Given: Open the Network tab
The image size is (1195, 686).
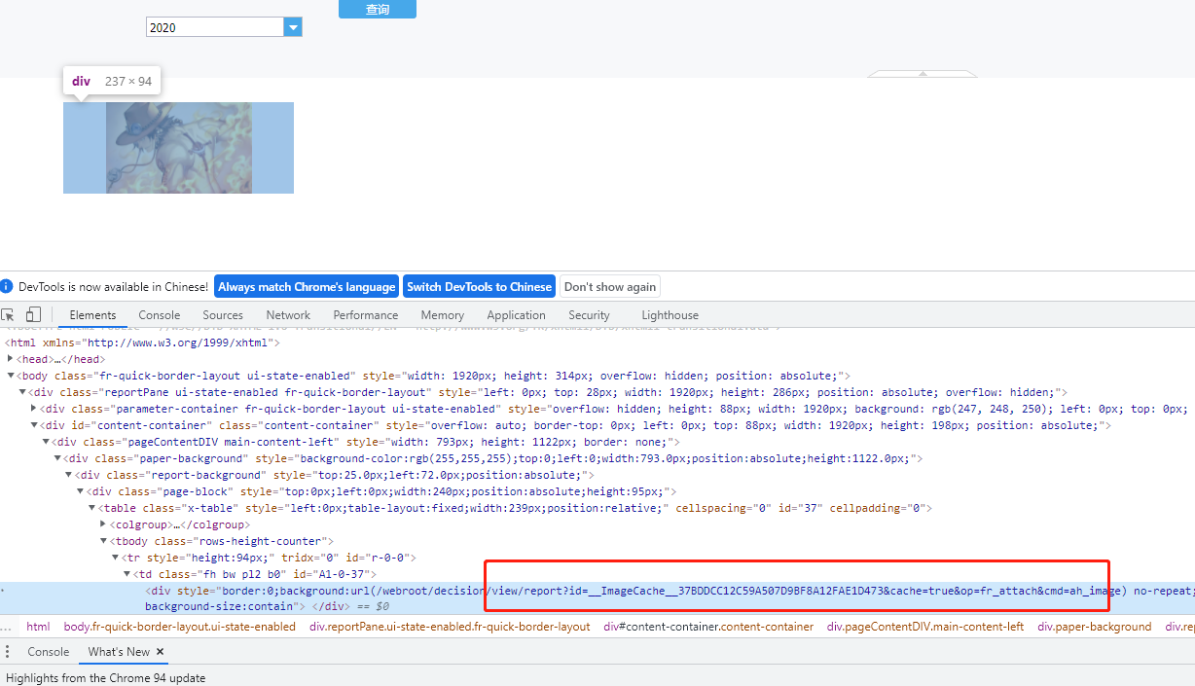Looking at the screenshot, I should tap(288, 315).
